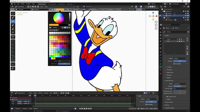Select the Cursor tool at toolbar top
Image resolution: width=200 pixels, height=112 pixels.
click(13, 13)
